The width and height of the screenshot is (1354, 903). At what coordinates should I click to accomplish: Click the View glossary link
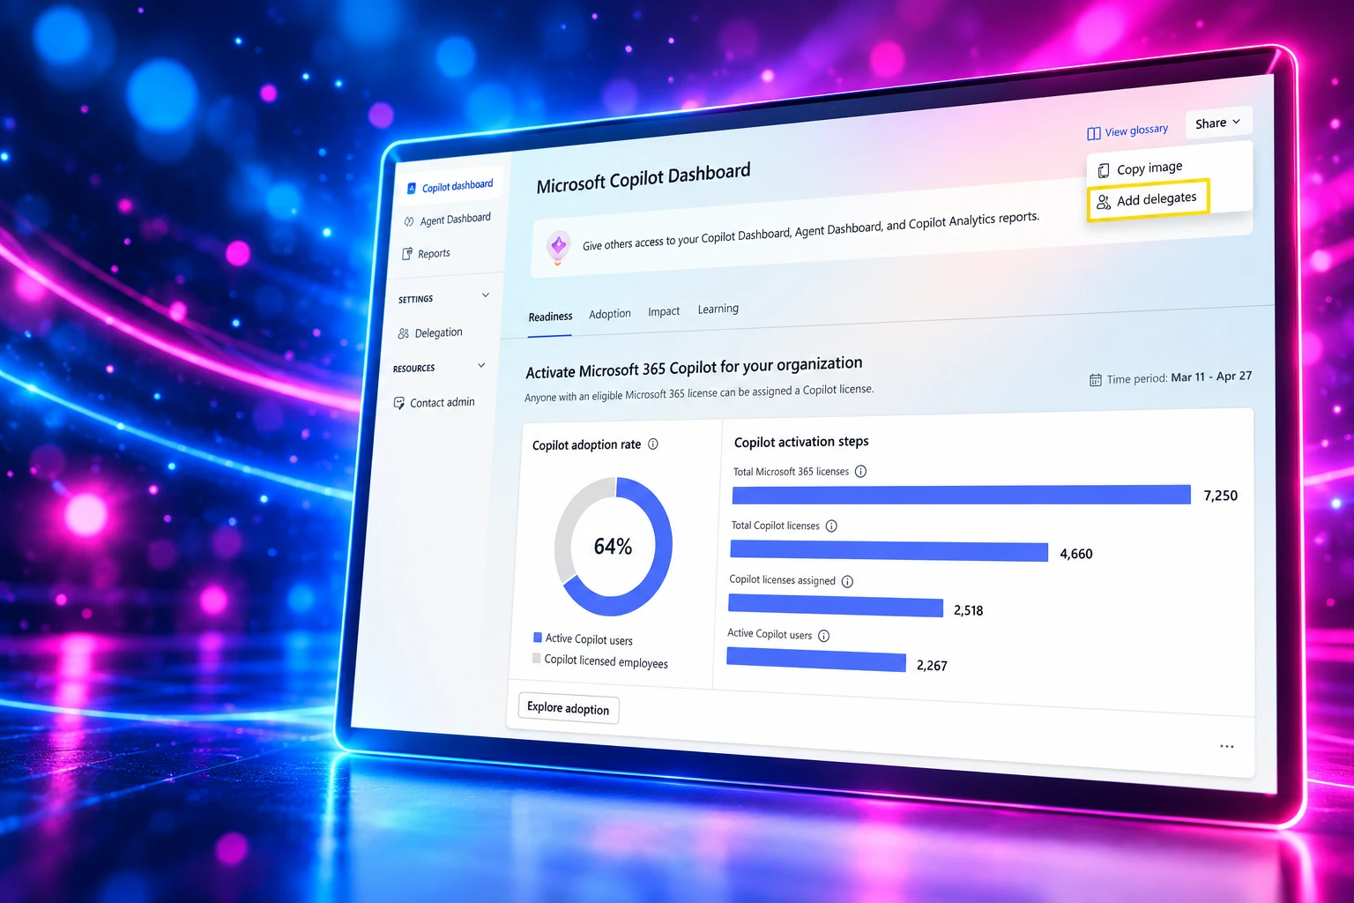1127,131
